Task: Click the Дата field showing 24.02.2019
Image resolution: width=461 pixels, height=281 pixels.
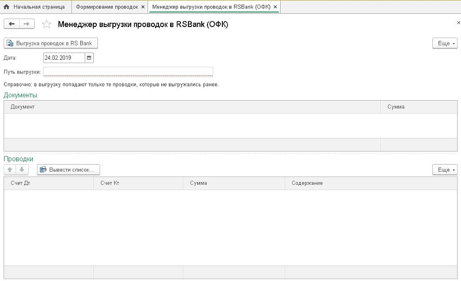Action: 63,58
